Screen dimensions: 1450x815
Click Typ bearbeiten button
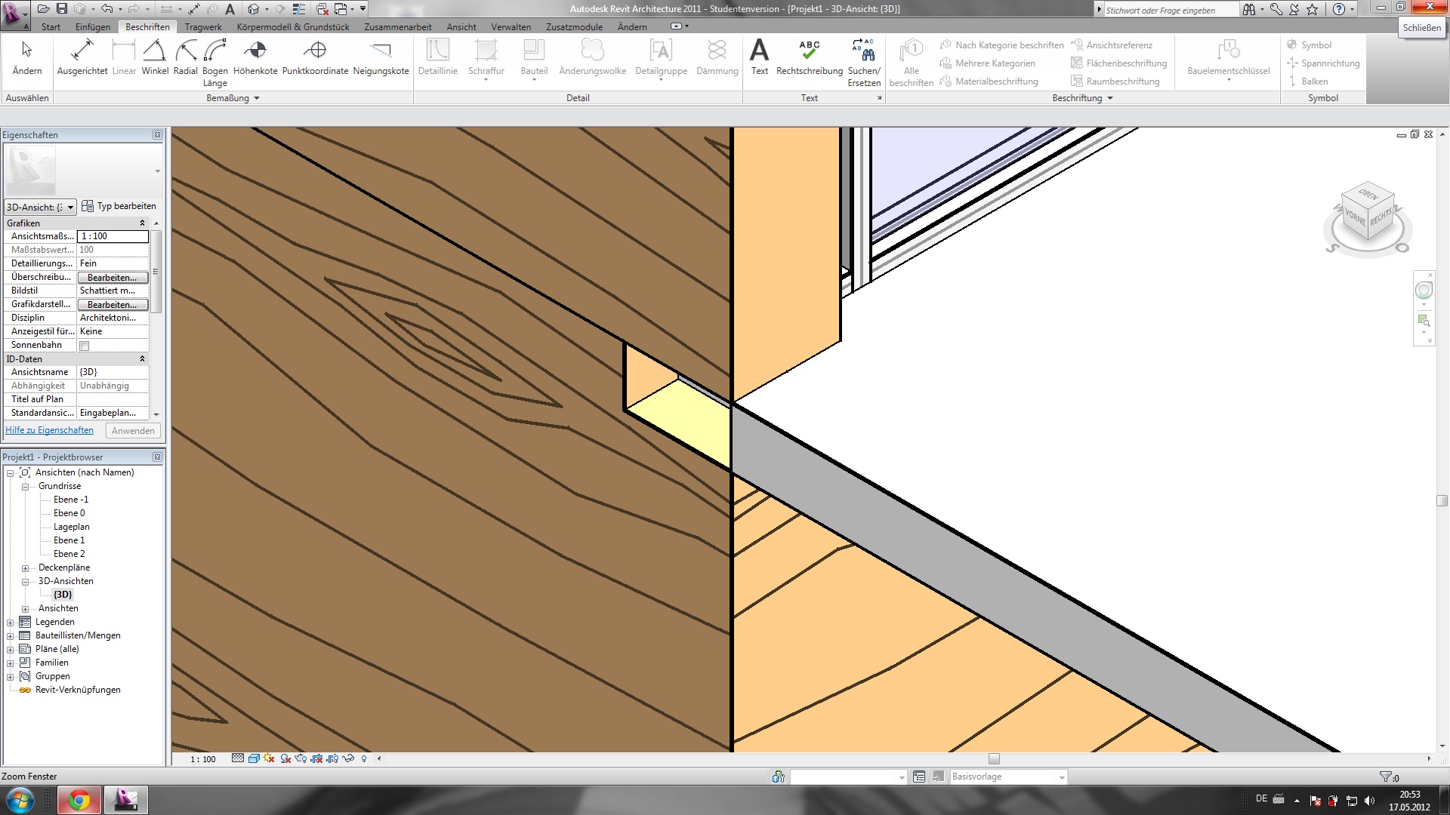[x=119, y=206]
